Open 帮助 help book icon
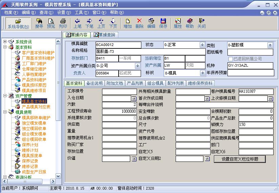279x193 pixels. click(190, 23)
